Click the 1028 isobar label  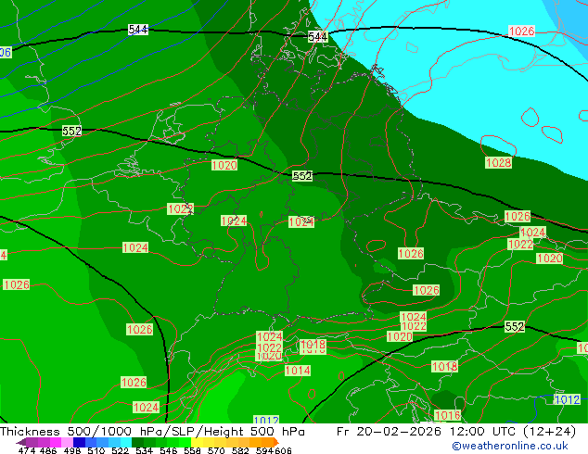click(x=498, y=162)
